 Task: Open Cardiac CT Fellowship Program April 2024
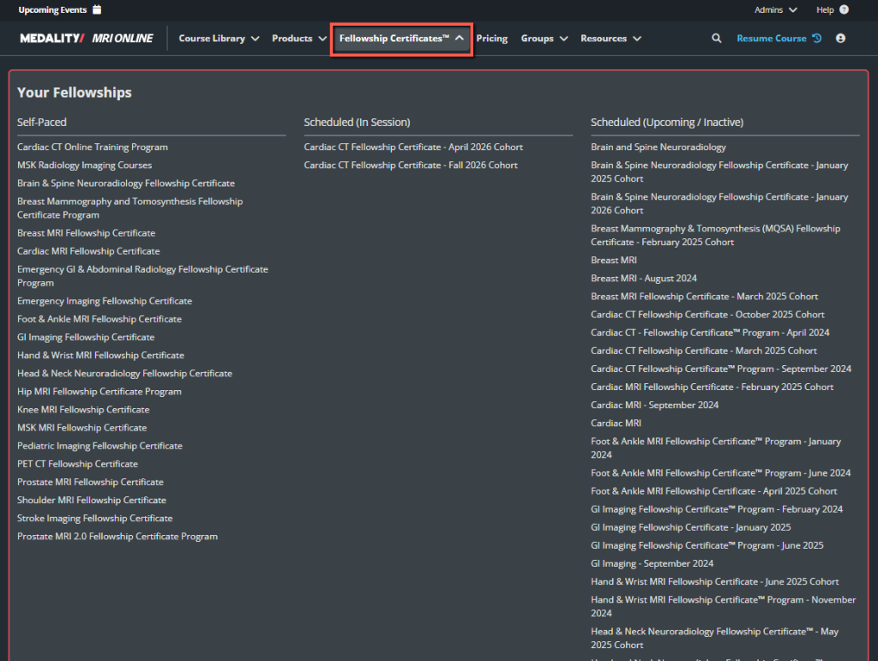pyautogui.click(x=710, y=333)
